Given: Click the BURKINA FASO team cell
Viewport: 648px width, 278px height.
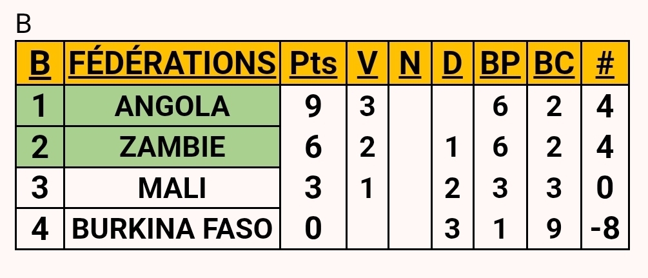Looking at the screenshot, I should click(x=172, y=229).
